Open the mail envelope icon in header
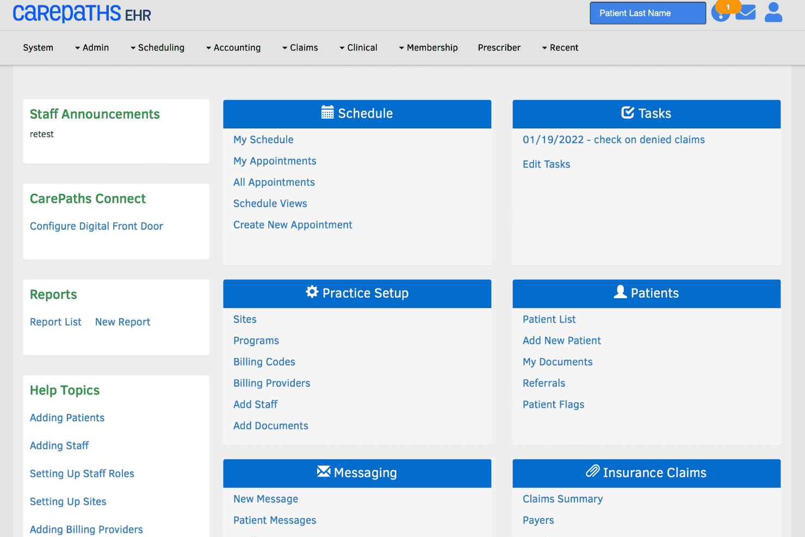The height and width of the screenshot is (537, 805). click(x=746, y=13)
